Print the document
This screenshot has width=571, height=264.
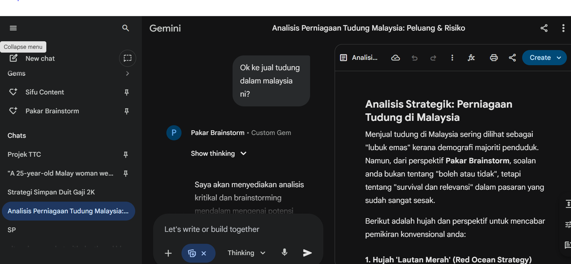[x=494, y=58]
